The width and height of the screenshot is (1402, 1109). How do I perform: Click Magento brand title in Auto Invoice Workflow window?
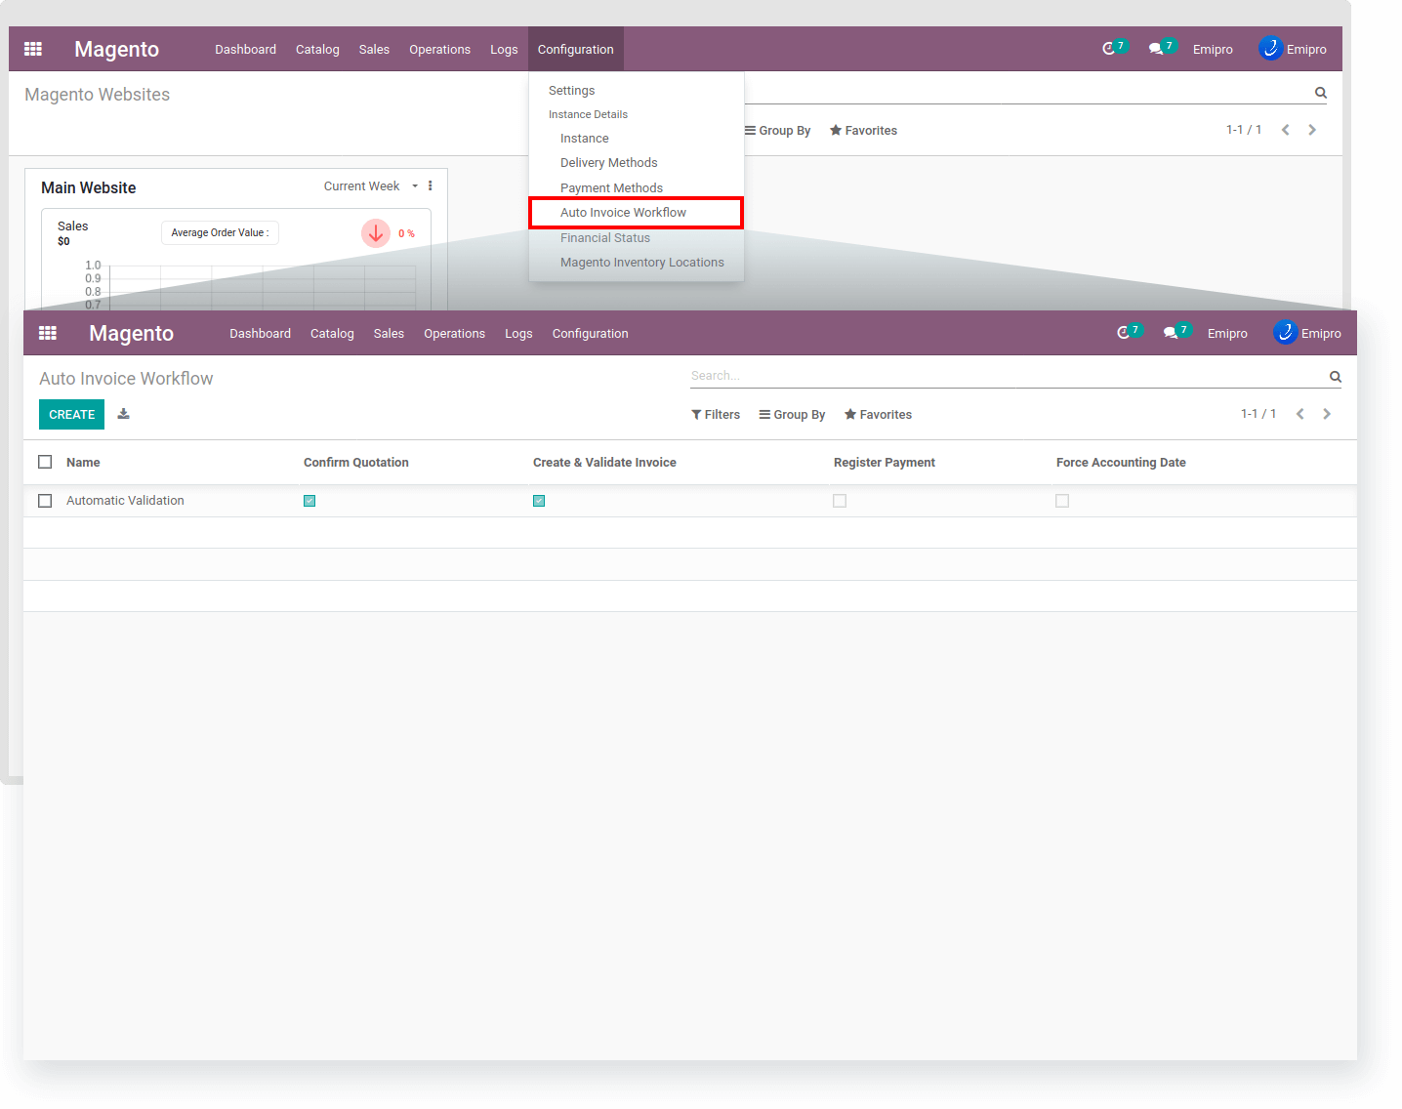click(131, 334)
